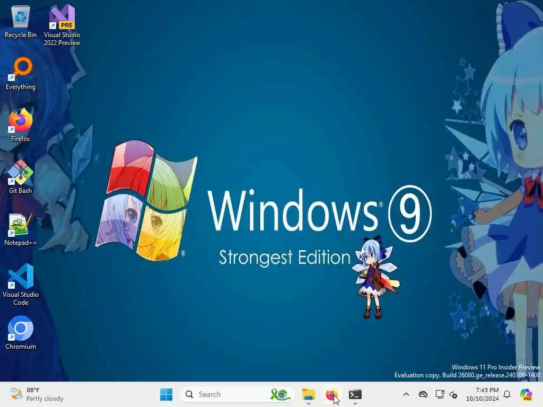Open the network status tray icon

pyautogui.click(x=440, y=394)
